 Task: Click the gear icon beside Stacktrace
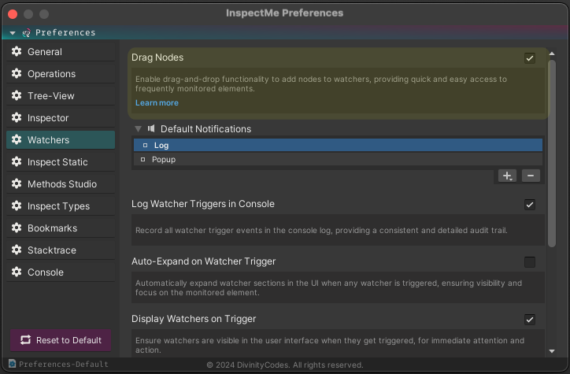[17, 250]
